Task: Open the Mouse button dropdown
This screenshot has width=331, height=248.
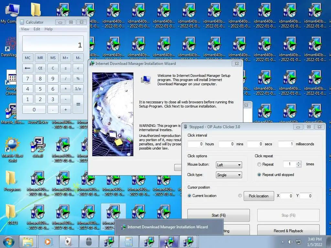Action: (229, 165)
